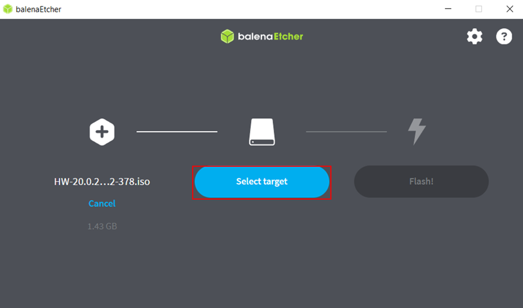523x308 pixels.
Task: Click the lightning bolt flash icon
Action: 417,132
